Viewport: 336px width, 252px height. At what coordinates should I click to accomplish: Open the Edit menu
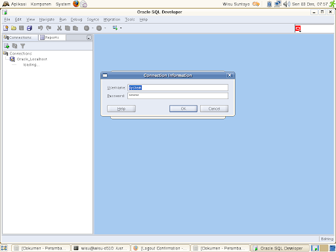(x=18, y=20)
